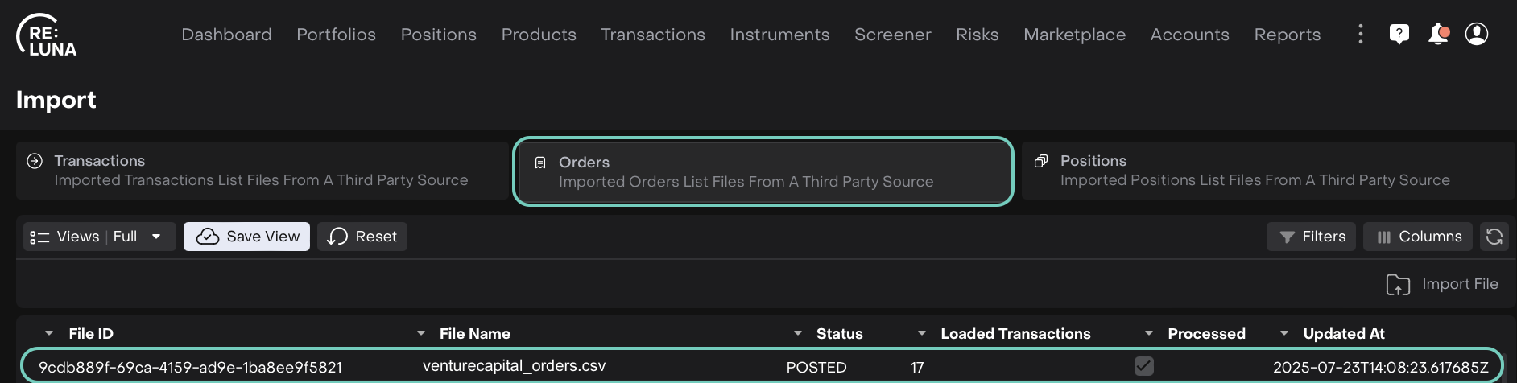Open the notifications bell
Screen dimensions: 1517x383
point(1438,34)
